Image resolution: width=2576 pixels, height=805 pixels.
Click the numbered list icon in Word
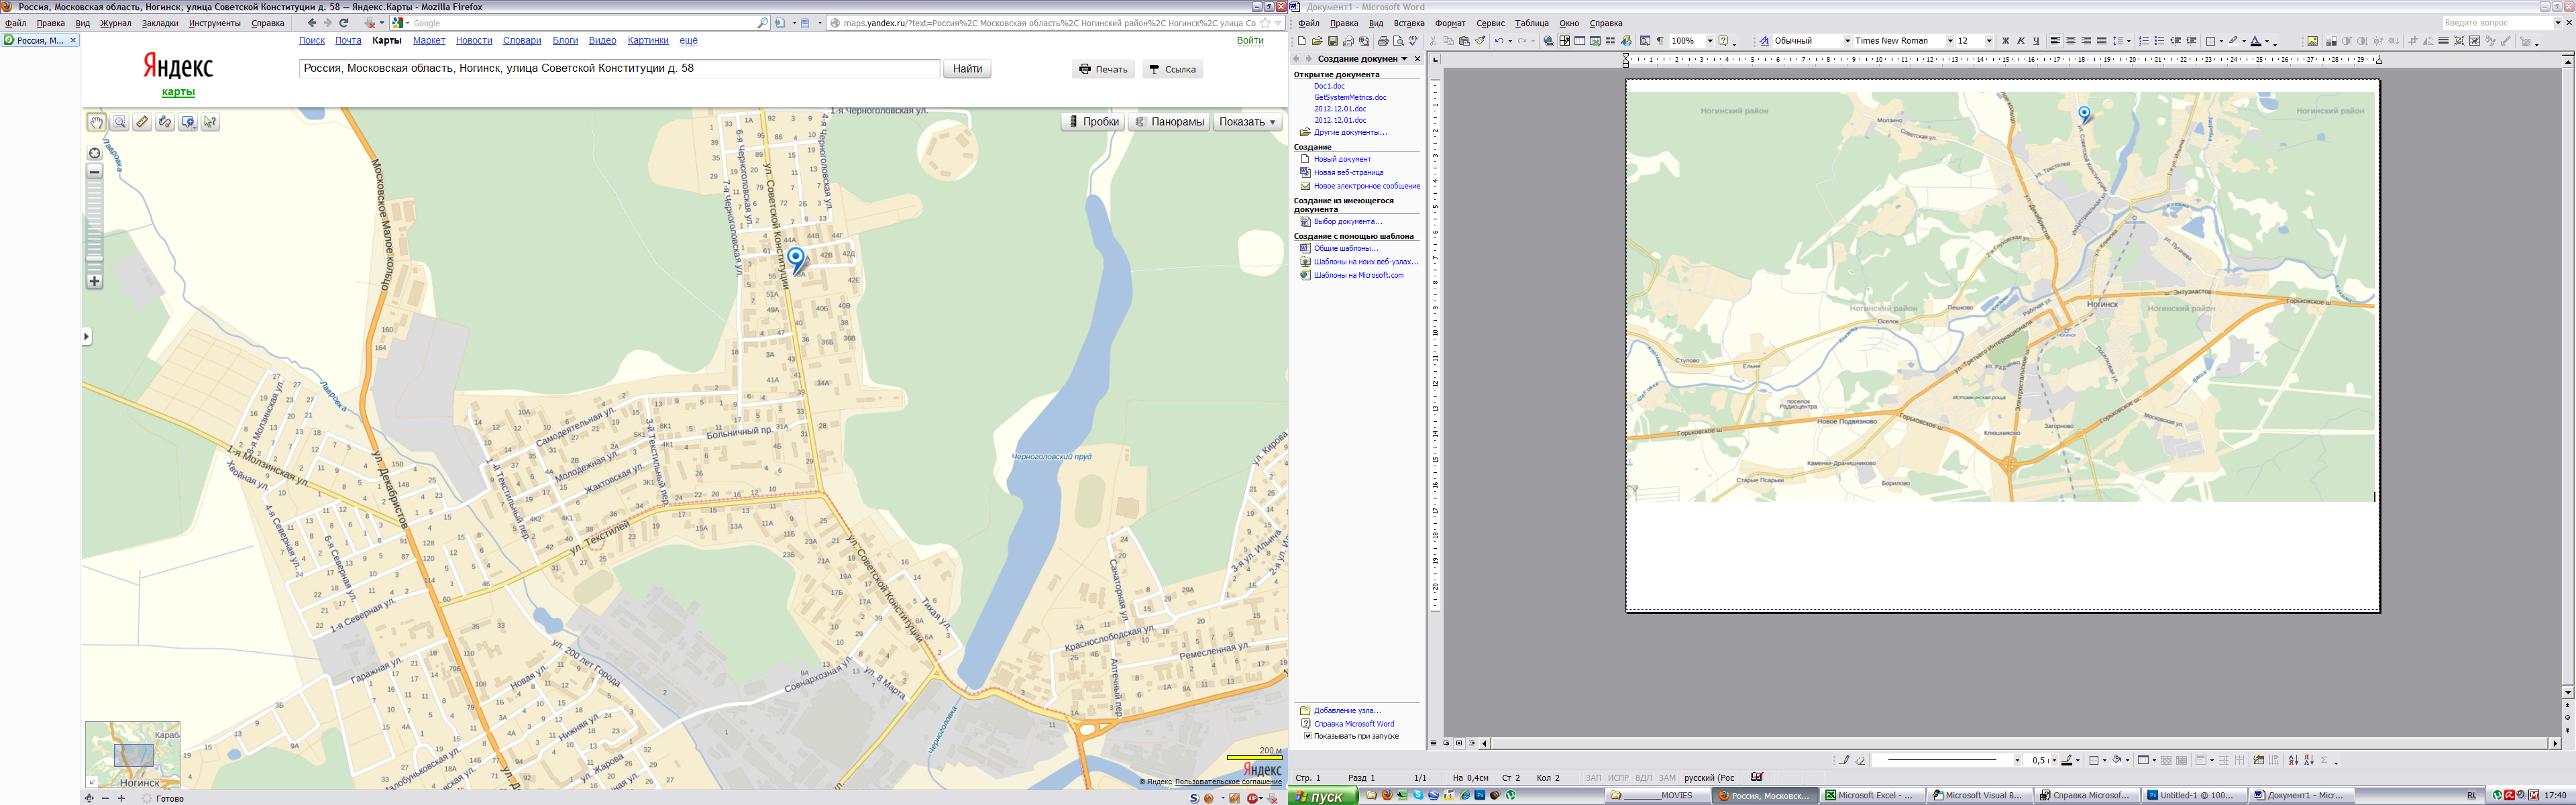[2143, 41]
